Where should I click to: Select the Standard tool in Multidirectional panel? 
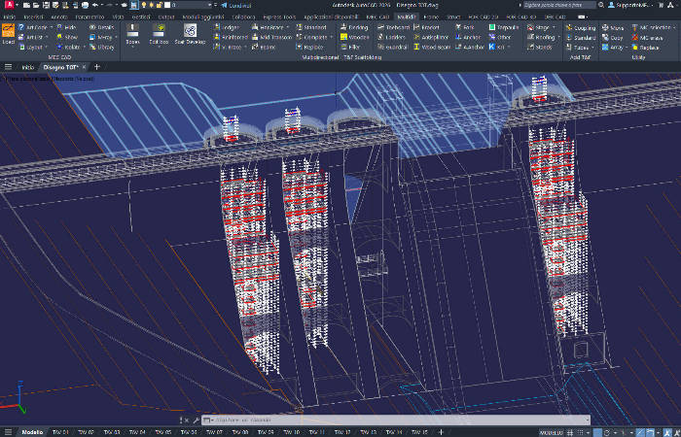pos(311,27)
